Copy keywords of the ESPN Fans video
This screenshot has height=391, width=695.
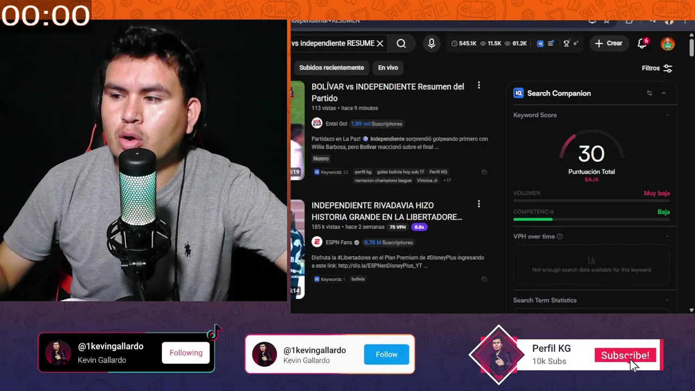pos(484,279)
